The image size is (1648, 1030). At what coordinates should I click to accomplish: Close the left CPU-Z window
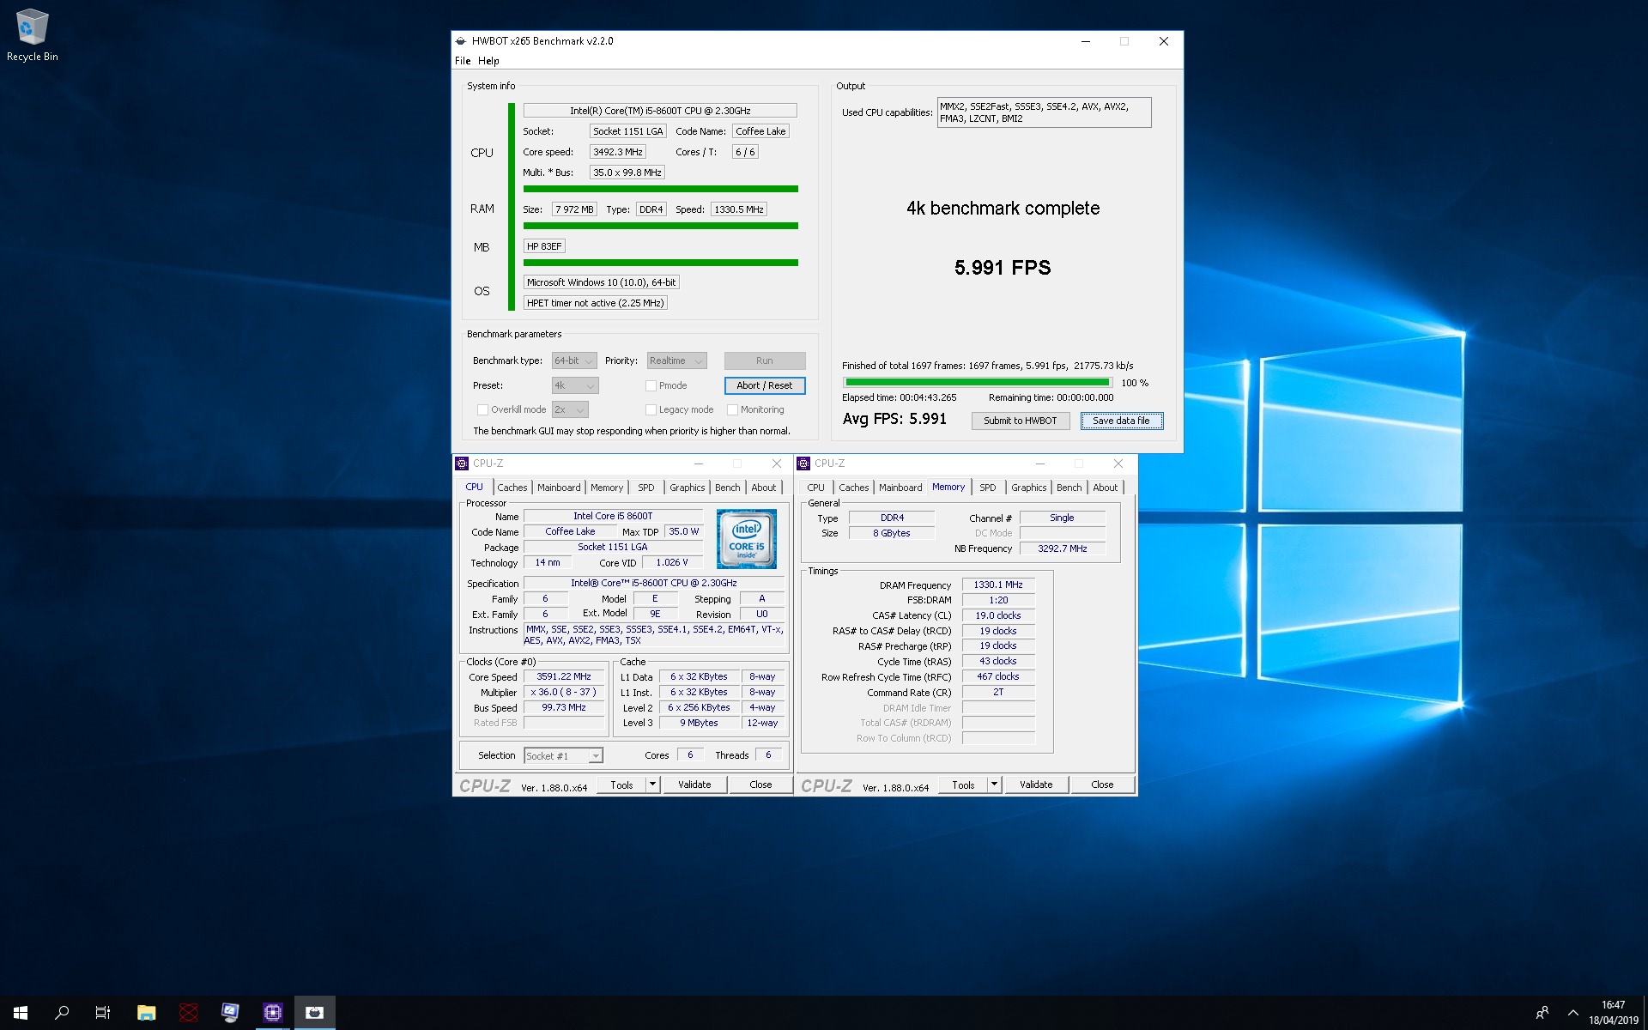777,463
